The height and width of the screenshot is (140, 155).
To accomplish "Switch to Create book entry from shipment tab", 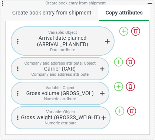I will pos(52,13).
